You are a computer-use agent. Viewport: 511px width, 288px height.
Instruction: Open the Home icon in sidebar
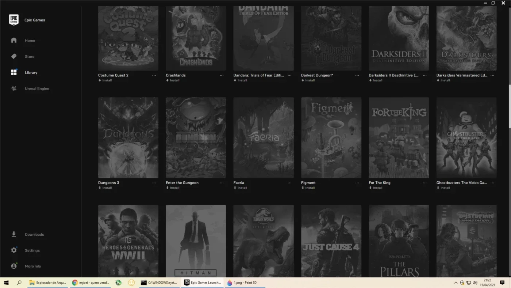[x=14, y=40]
